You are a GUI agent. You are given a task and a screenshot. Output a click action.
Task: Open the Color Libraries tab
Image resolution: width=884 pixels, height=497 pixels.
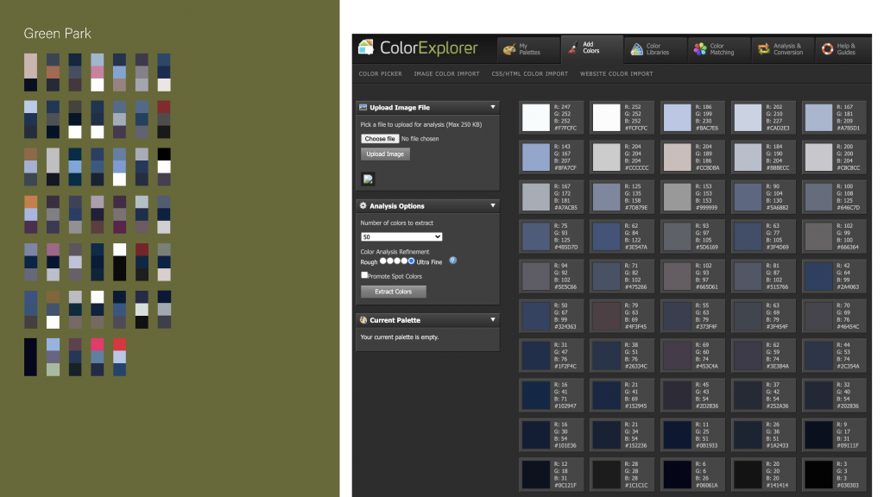[x=656, y=49]
